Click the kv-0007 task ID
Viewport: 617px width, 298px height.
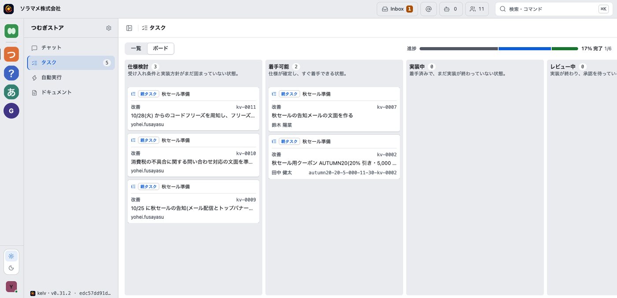(x=387, y=107)
